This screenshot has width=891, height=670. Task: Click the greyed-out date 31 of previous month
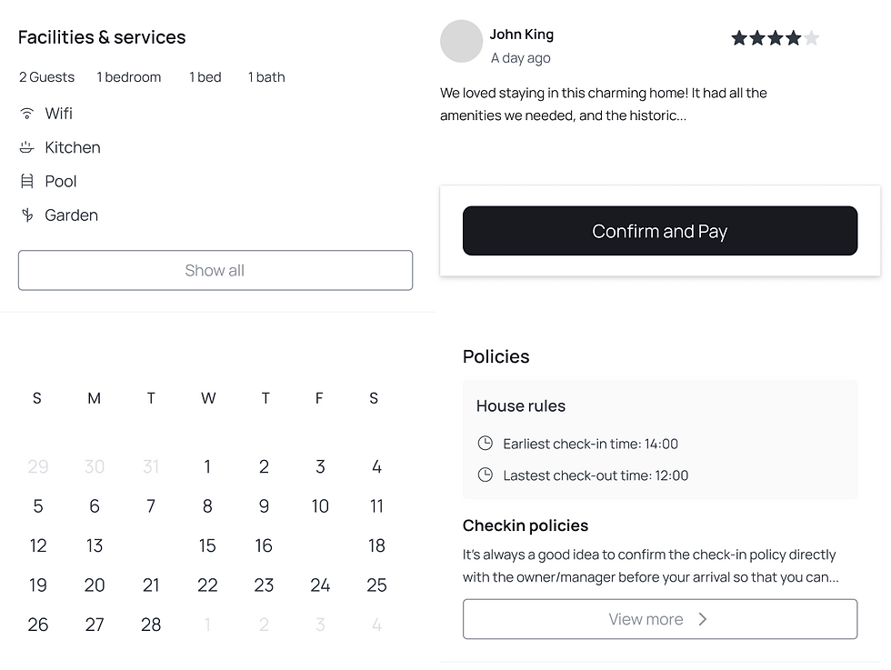click(151, 466)
